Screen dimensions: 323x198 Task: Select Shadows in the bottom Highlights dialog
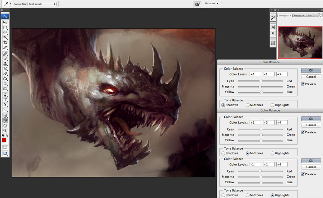coord(230,195)
